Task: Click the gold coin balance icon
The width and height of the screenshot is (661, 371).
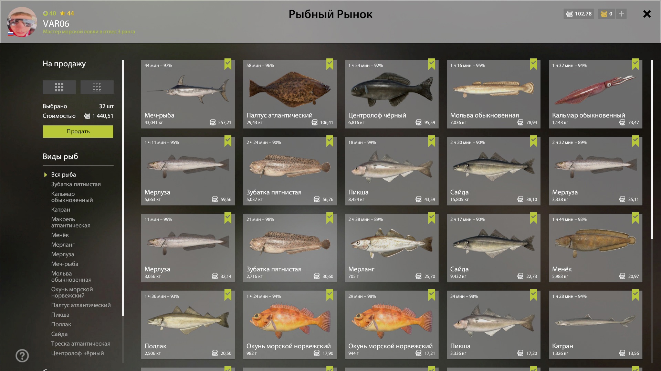Action: [x=604, y=14]
